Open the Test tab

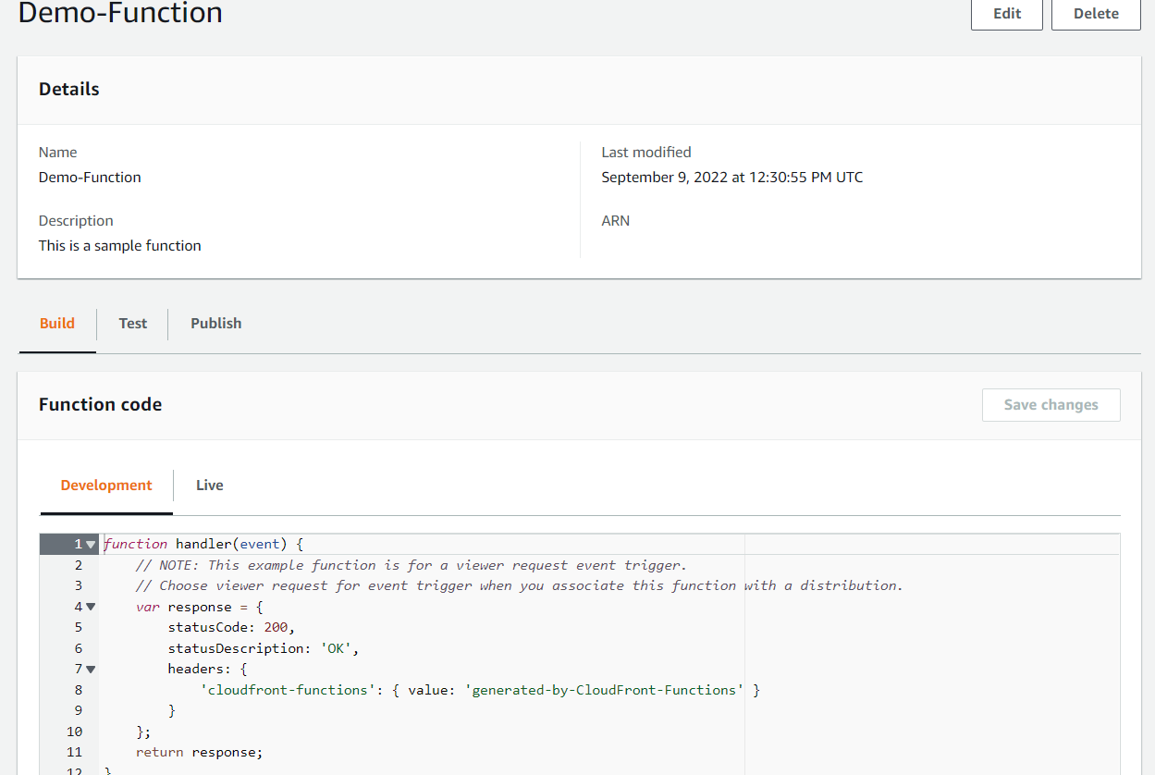coord(133,324)
